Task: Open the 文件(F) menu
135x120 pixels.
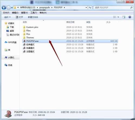Action: [x=6, y=13]
